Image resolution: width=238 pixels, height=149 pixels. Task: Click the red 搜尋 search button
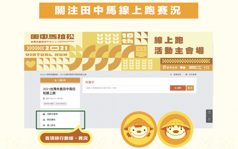pyautogui.click(x=178, y=88)
